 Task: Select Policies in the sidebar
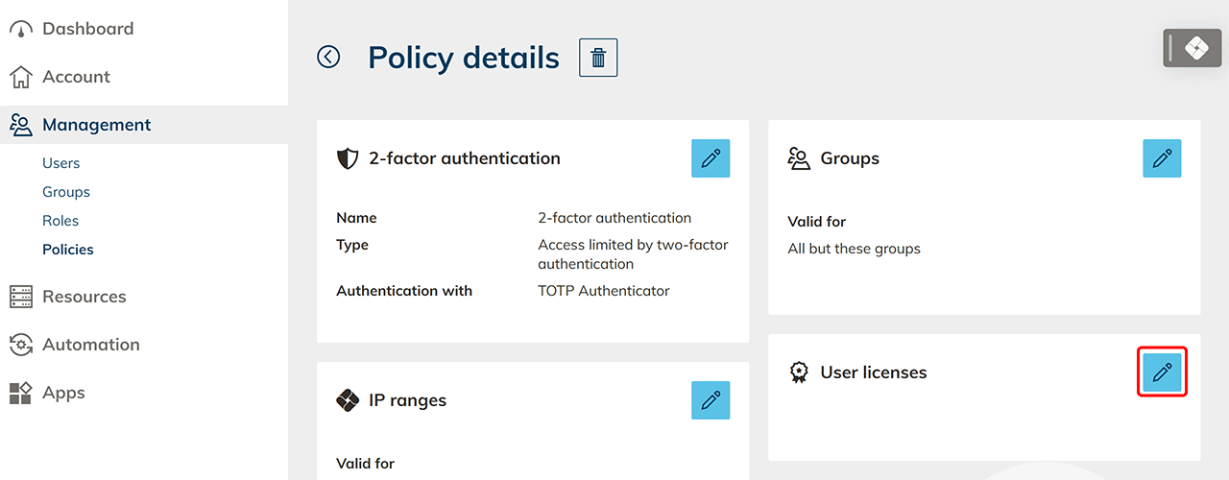67,250
